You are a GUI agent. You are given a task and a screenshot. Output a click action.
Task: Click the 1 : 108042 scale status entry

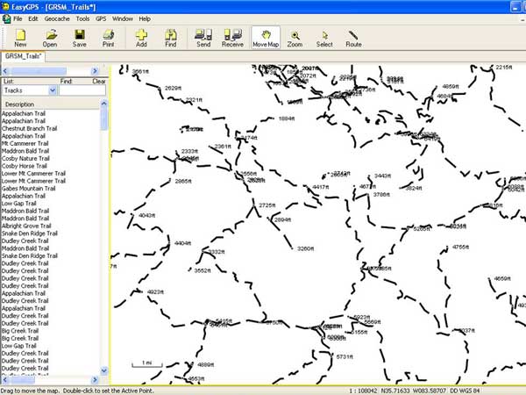click(363, 391)
